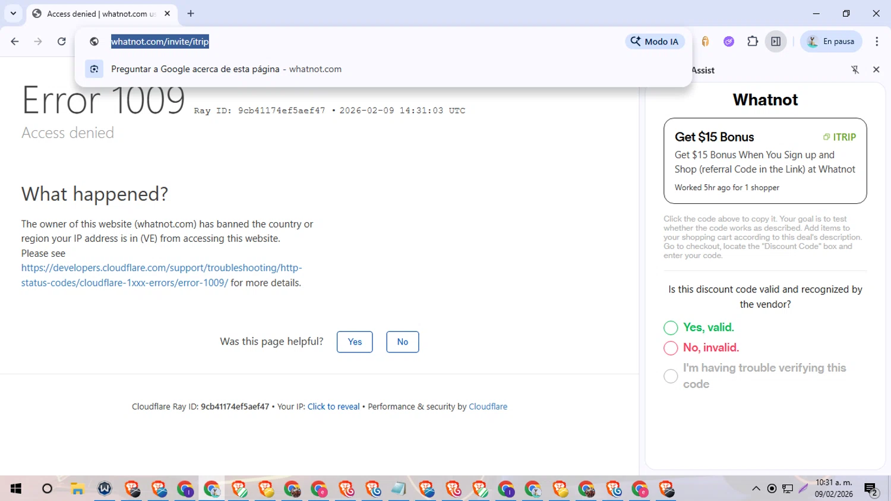891x501 pixels.
Task: Close the Access denied browser tab
Action: [168, 13]
